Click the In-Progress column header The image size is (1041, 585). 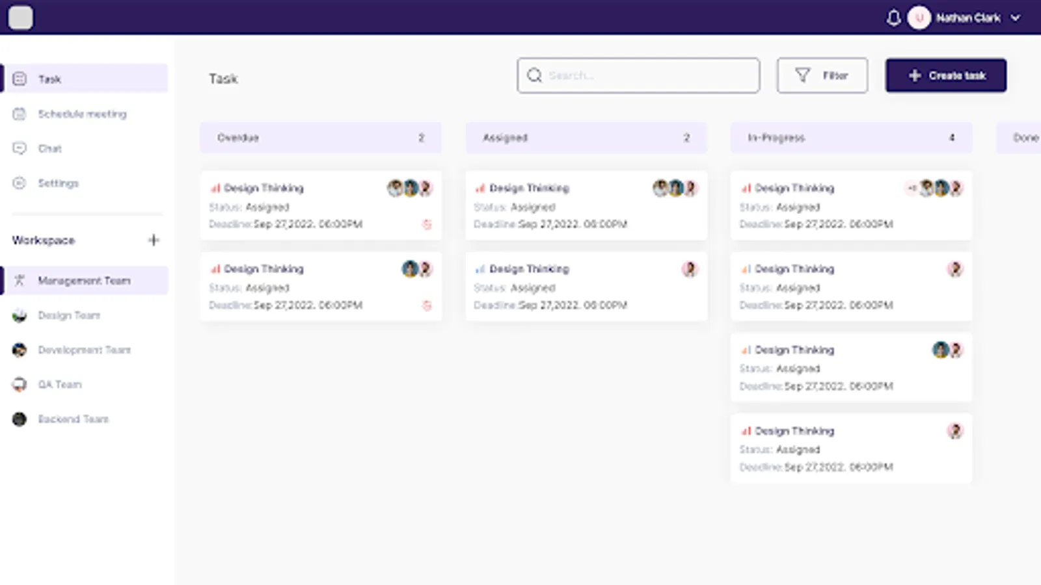coord(851,137)
